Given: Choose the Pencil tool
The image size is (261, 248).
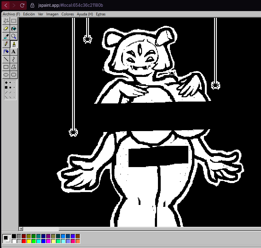Looking at the screenshot, I should pos(6,44).
